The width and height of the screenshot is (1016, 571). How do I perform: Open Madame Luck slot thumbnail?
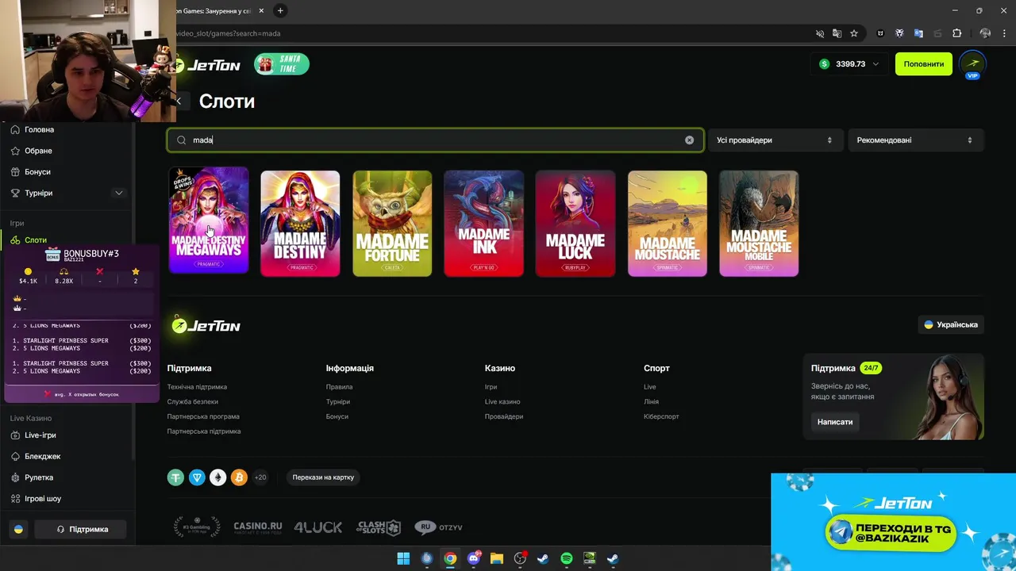point(575,224)
